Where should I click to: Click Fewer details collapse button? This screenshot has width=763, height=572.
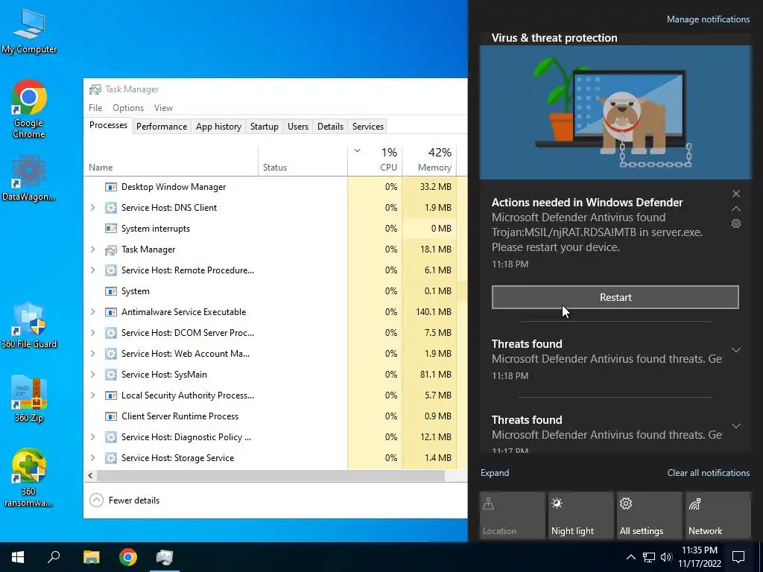tap(124, 500)
